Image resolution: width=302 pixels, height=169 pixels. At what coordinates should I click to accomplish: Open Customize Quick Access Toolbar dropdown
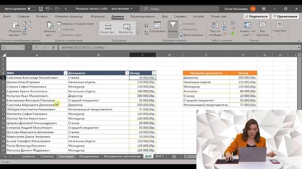click(66, 9)
